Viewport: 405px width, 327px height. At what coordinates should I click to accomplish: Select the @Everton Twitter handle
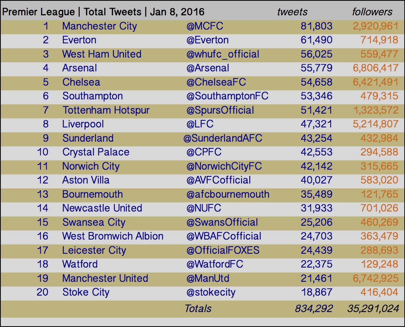pos(208,40)
